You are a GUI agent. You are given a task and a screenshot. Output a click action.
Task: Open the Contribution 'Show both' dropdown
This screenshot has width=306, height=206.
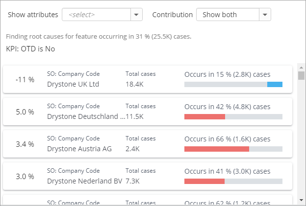click(x=233, y=14)
